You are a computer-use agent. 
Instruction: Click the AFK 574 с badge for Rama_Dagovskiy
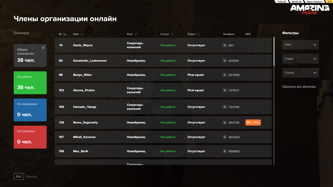253,122
